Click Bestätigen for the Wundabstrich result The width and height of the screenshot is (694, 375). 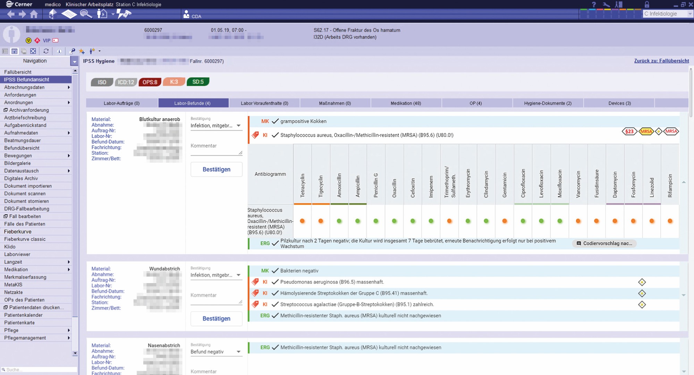217,318
